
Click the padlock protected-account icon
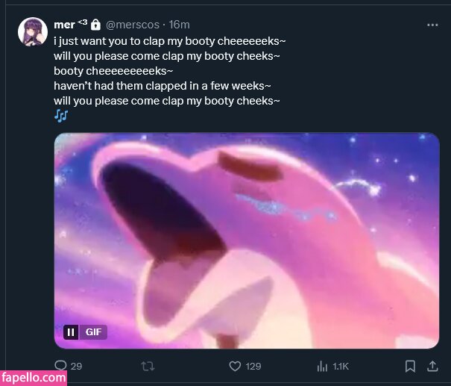(x=95, y=25)
